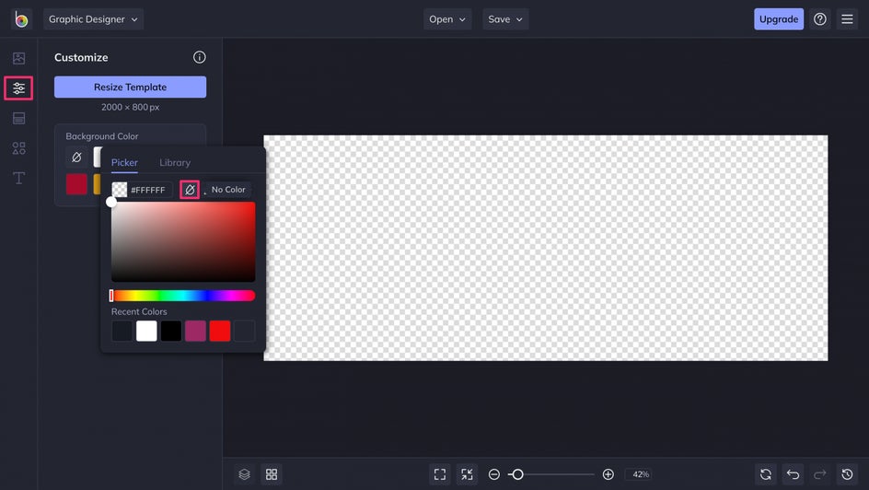Select the black recent color swatch
Screen dimensions: 869x490
(170, 331)
